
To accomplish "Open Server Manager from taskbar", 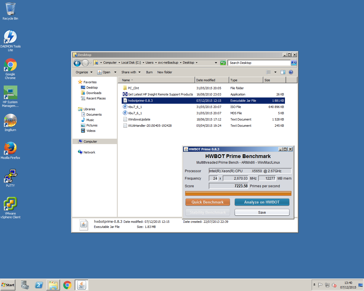I will (x=25, y=285).
